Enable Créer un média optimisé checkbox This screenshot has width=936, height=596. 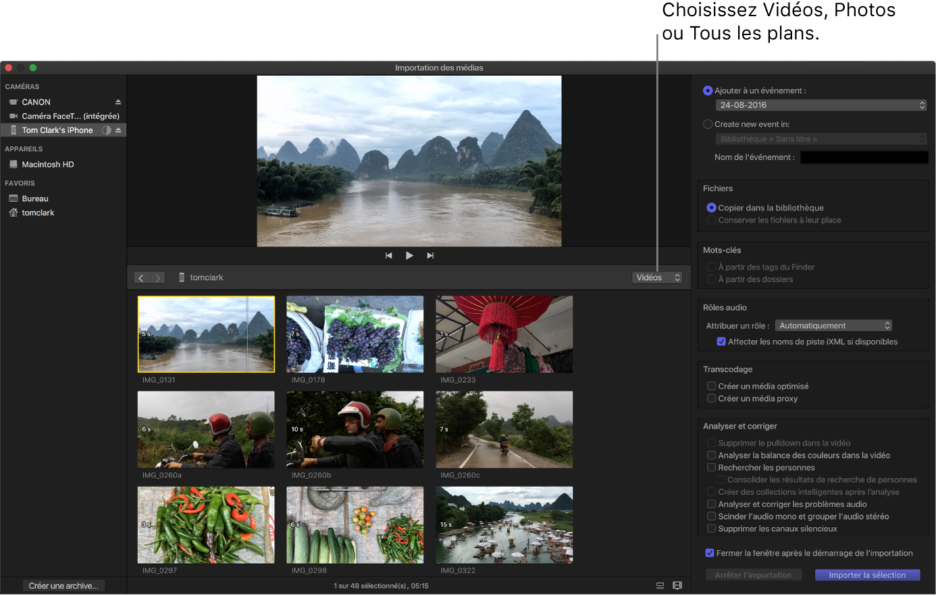coord(711,386)
